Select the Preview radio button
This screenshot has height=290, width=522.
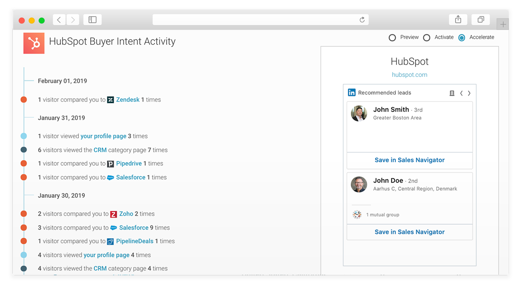point(392,38)
